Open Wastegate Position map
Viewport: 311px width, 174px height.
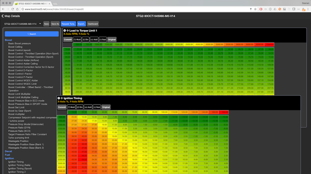[x=18, y=141]
